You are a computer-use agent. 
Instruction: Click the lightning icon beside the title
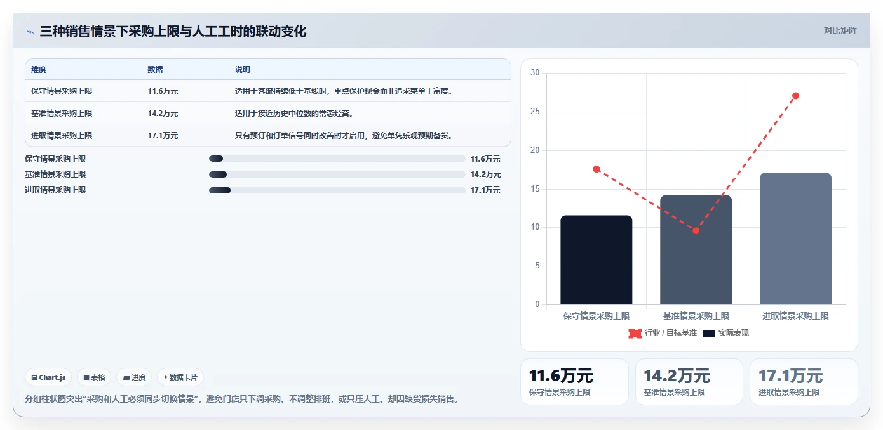tap(30, 32)
